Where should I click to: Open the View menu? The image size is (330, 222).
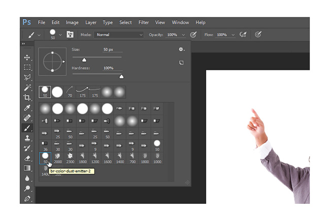[x=160, y=22]
